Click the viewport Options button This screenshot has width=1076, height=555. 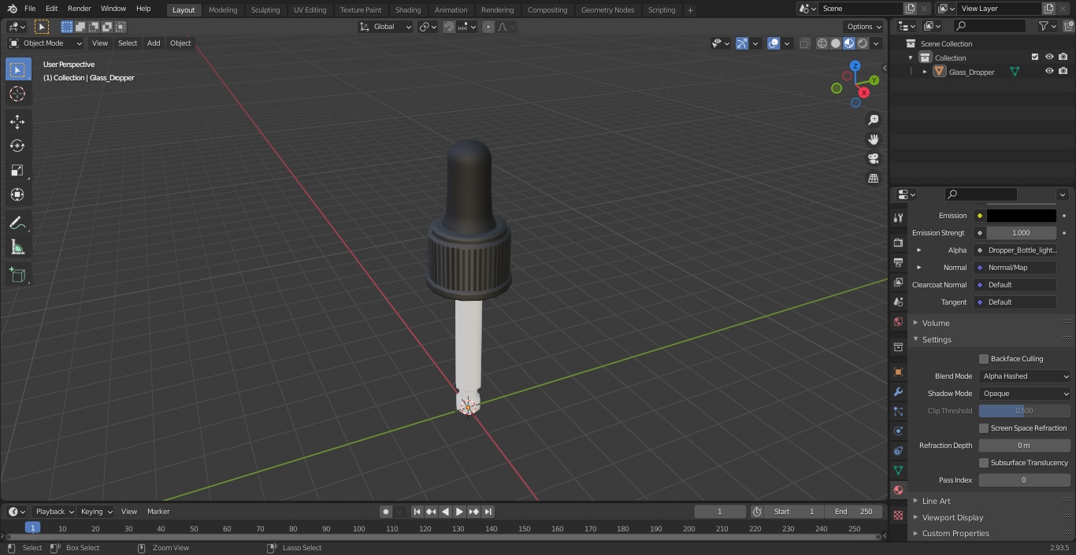(864, 27)
